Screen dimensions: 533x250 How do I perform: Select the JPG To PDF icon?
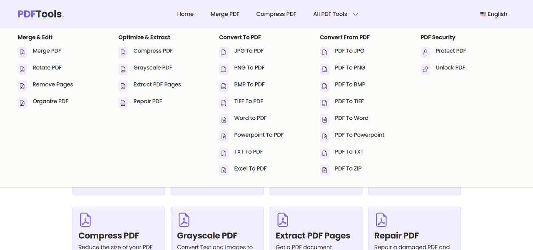(x=224, y=52)
